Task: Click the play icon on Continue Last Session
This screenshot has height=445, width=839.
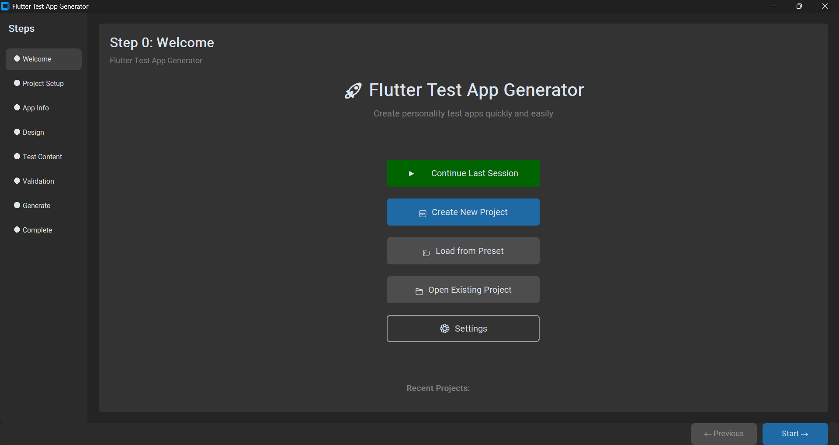Action: tap(411, 174)
